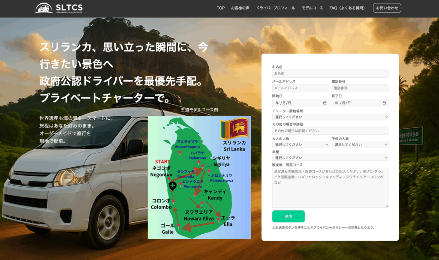The image size is (439, 260).
Task: Open the 子供の人数 dropdown
Action: click(x=360, y=145)
